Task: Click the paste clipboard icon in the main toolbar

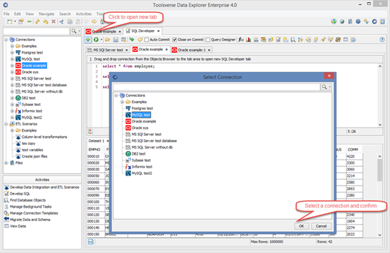Action: click(x=78, y=22)
